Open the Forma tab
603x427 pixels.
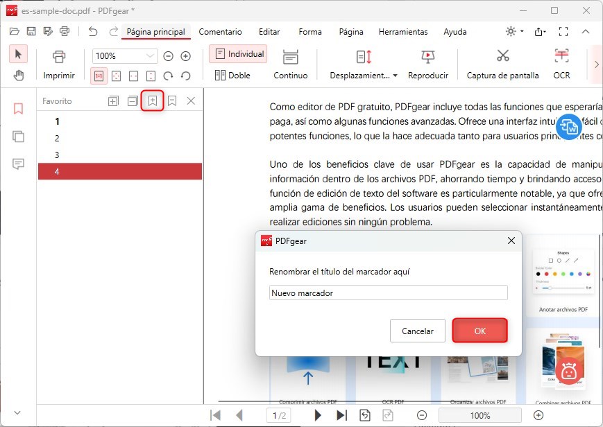pyautogui.click(x=310, y=32)
